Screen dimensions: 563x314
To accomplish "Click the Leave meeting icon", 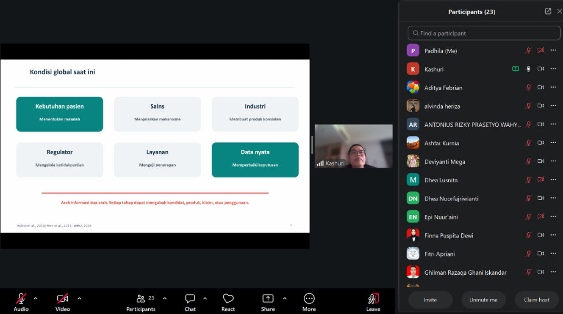I will coord(373,299).
